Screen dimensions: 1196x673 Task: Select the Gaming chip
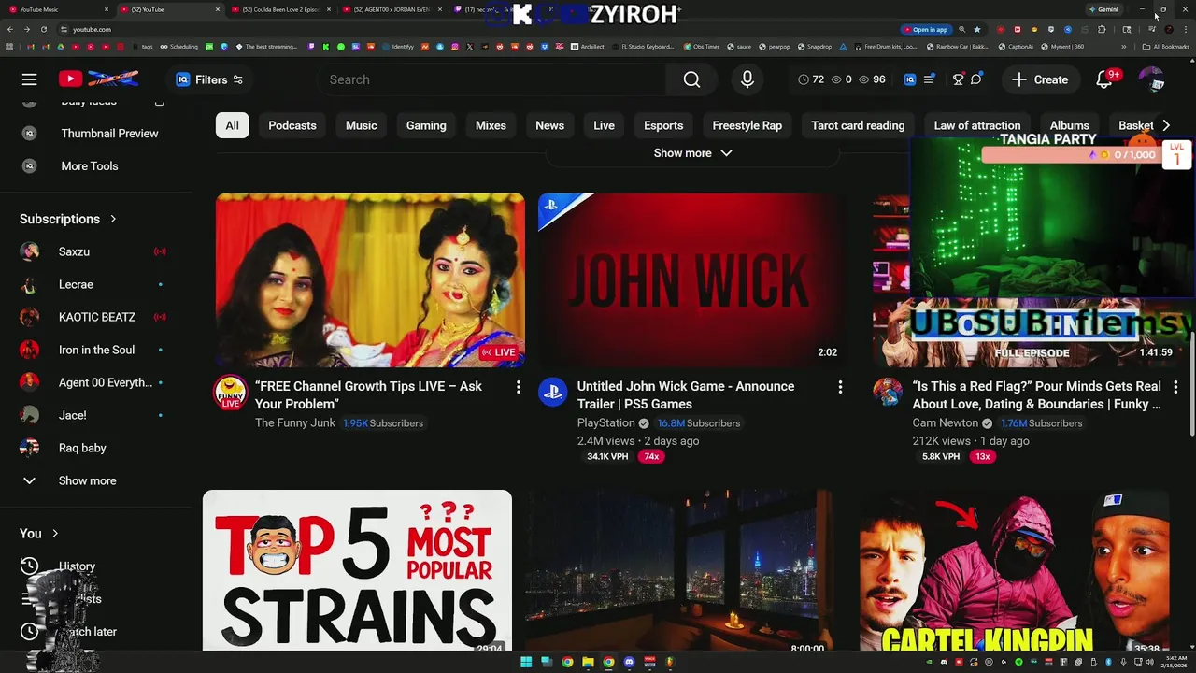pos(426,125)
